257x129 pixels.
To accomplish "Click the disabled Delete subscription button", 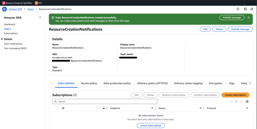I will click(x=151, y=95).
